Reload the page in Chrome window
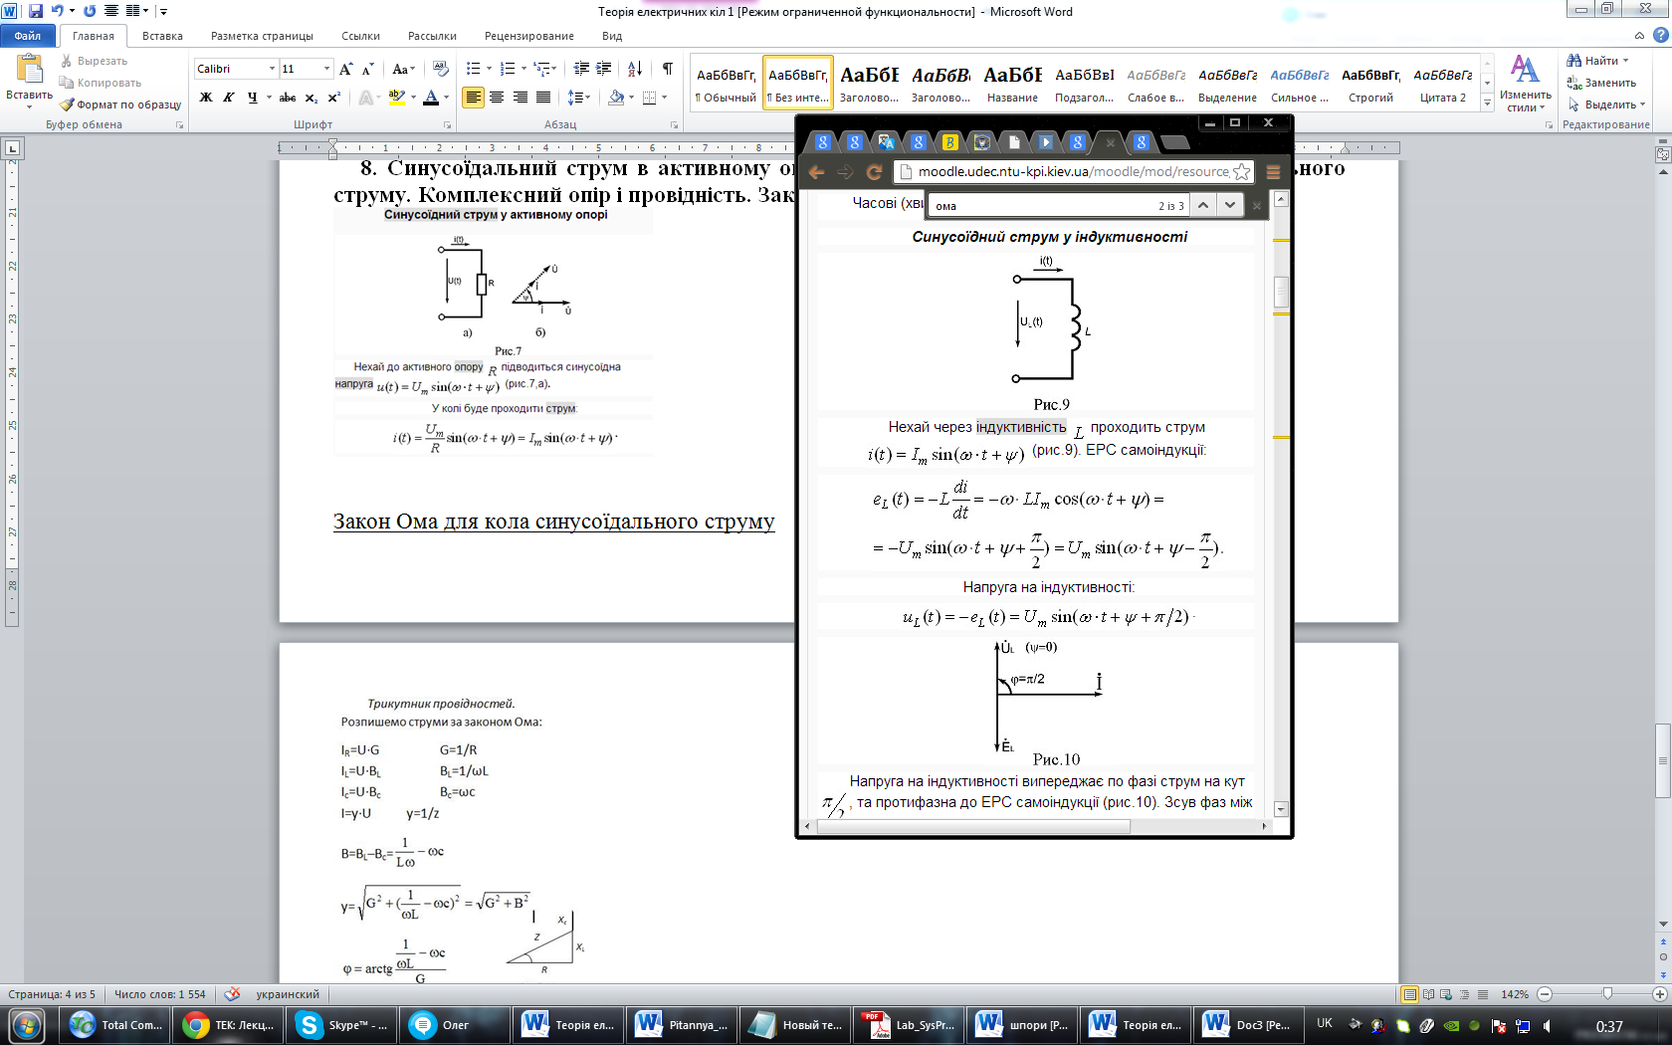This screenshot has width=1672, height=1045. pos(874,172)
